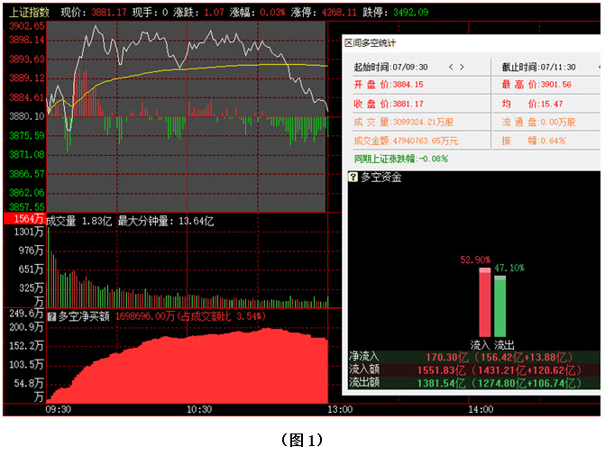Click the help icon beside 多空资金
Viewport: 605px width, 456px height.
point(353,178)
